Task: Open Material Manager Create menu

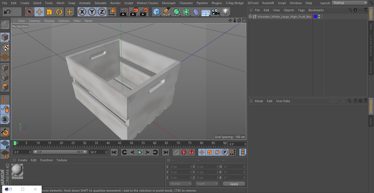Action: coord(22,160)
